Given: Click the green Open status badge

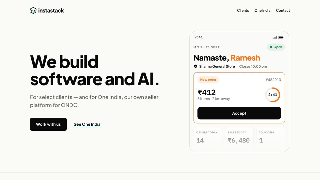Looking at the screenshot, I should (276, 47).
